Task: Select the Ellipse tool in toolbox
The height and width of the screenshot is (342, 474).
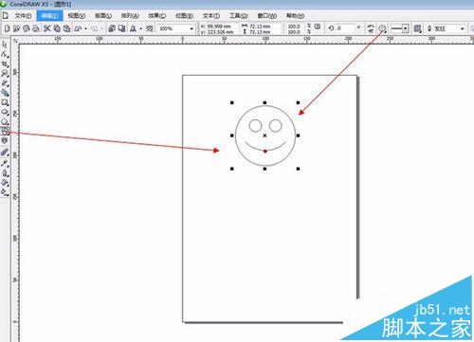Action: coord(5,112)
